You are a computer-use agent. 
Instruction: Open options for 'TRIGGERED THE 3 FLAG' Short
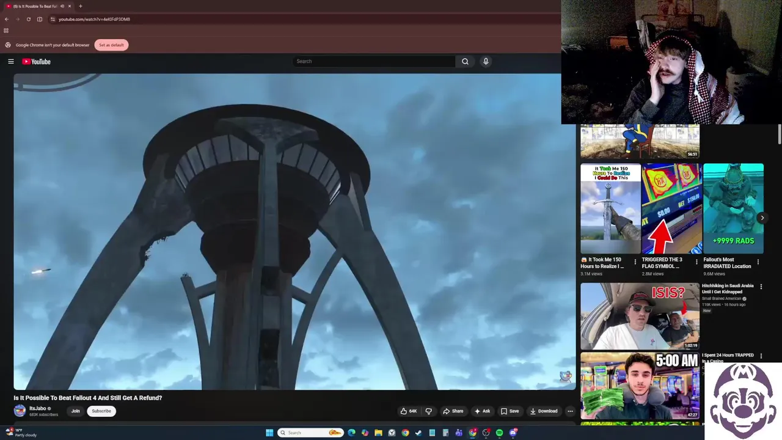click(696, 262)
